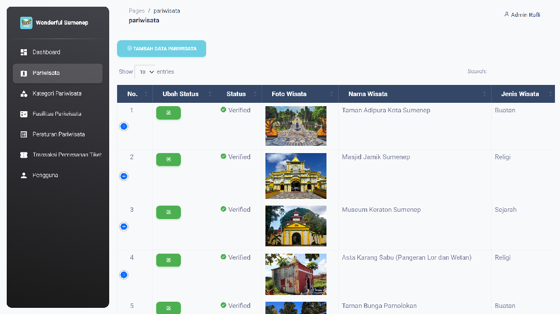Viewport: 560px width, 314px height.
Task: Open the Dashboard sidebar item
Action: coord(46,52)
